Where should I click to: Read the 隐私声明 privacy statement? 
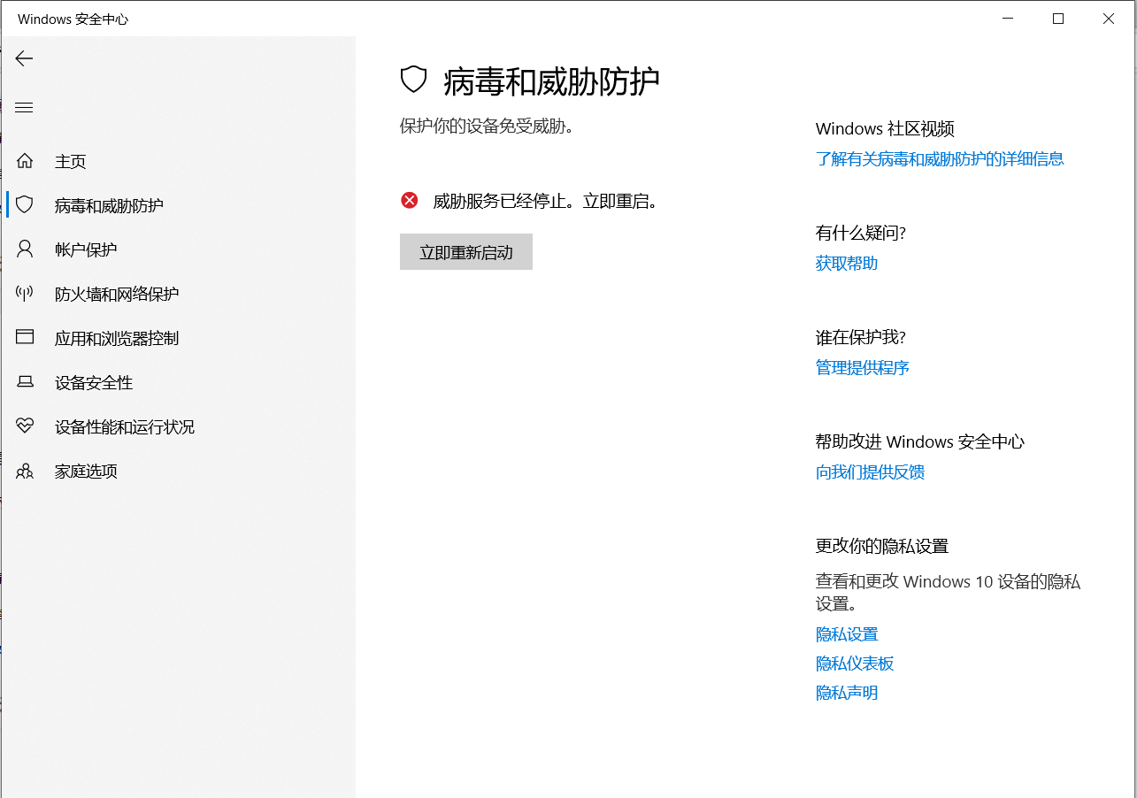coord(846,693)
